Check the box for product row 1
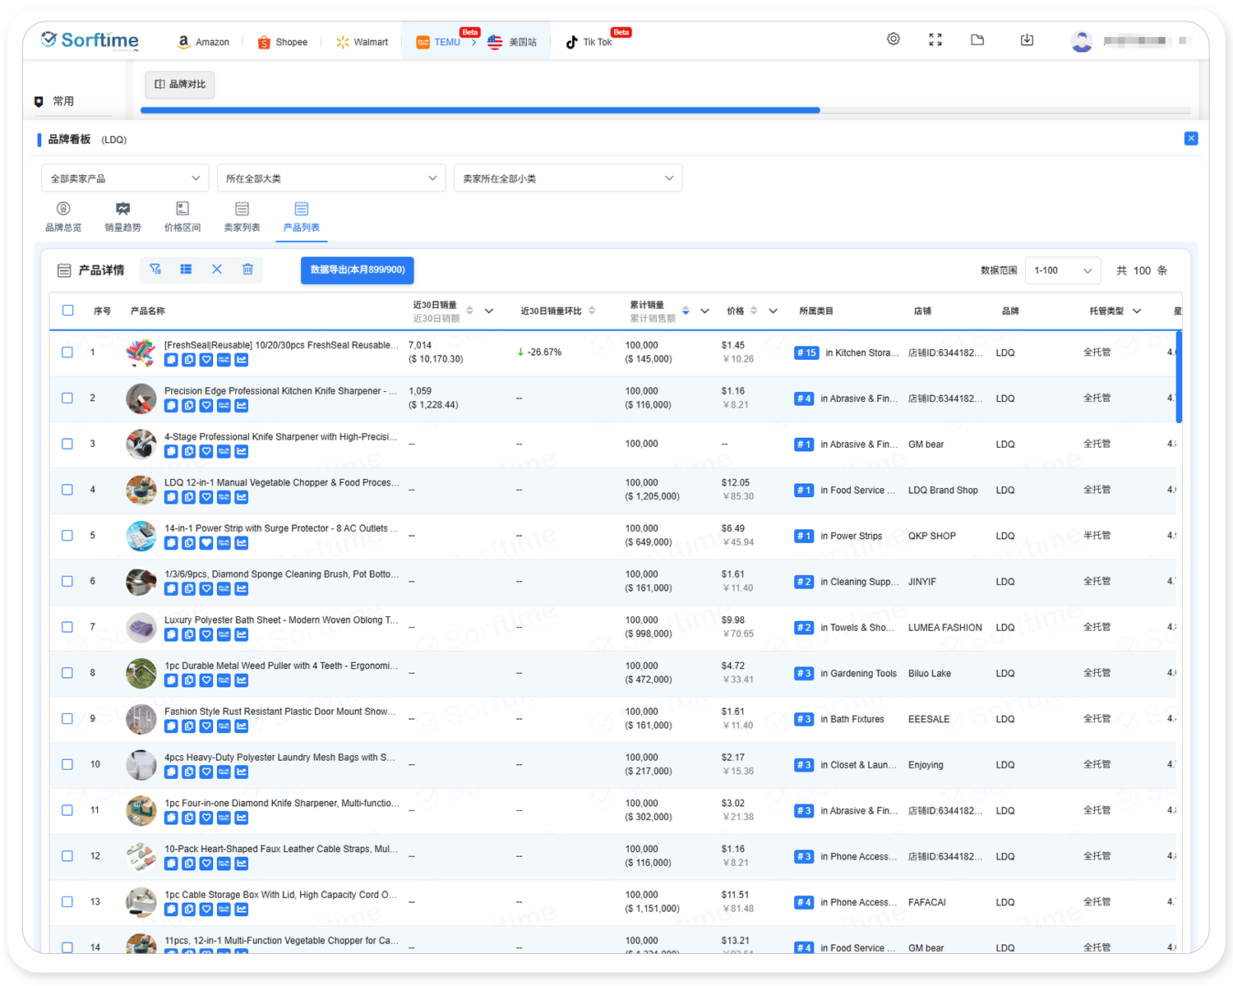Screen dimensions: 1233x986 tap(67, 352)
